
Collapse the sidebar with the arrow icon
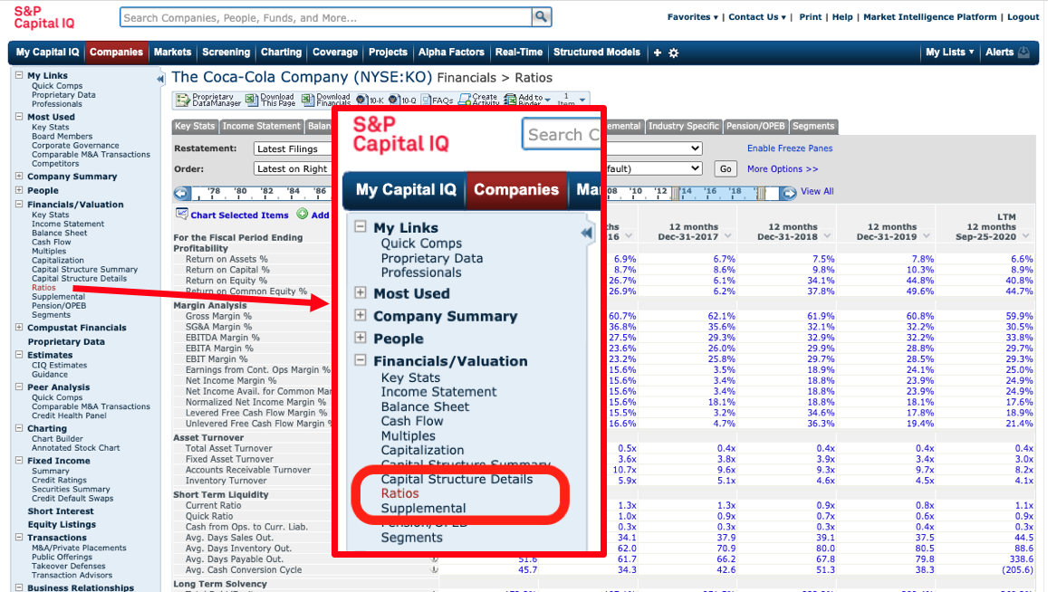click(160, 79)
